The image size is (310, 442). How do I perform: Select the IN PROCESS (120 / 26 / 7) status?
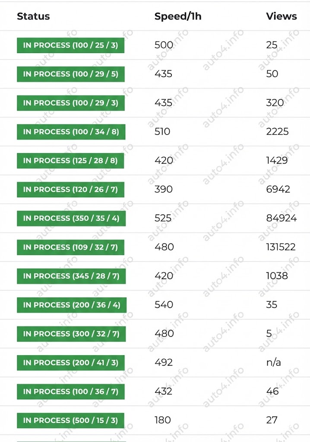coord(70,189)
